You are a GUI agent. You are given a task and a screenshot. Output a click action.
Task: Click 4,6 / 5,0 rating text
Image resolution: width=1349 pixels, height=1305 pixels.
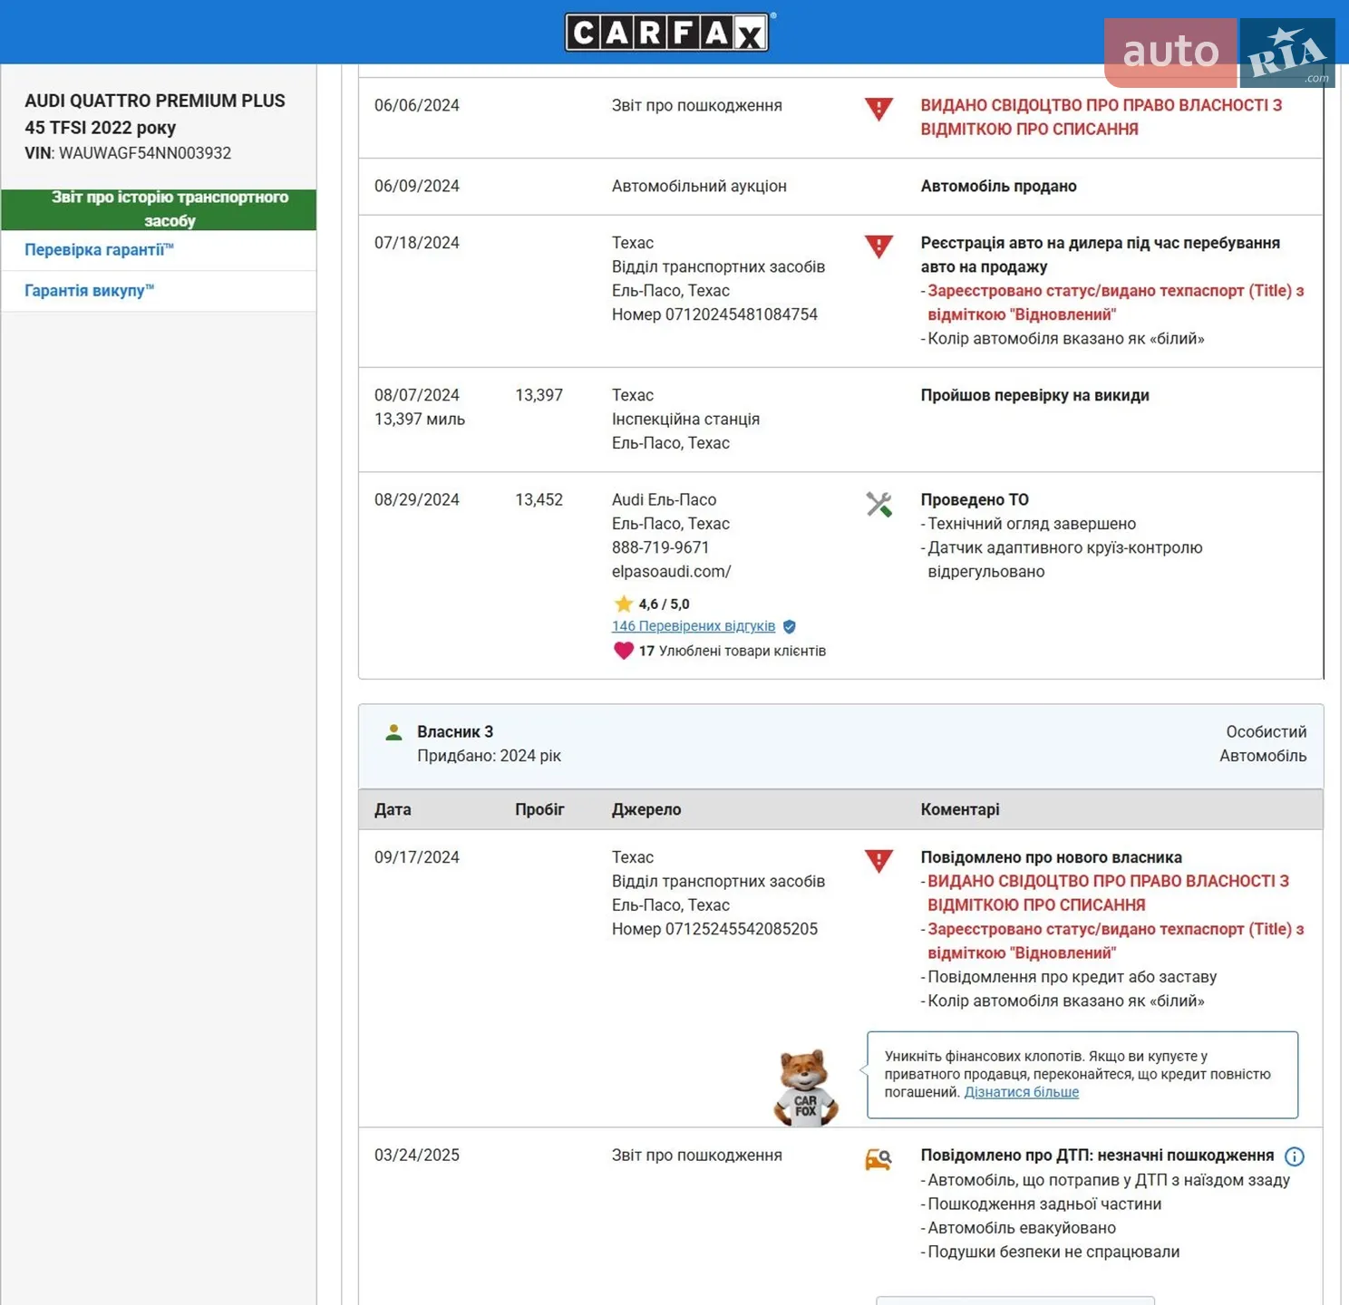(x=664, y=604)
